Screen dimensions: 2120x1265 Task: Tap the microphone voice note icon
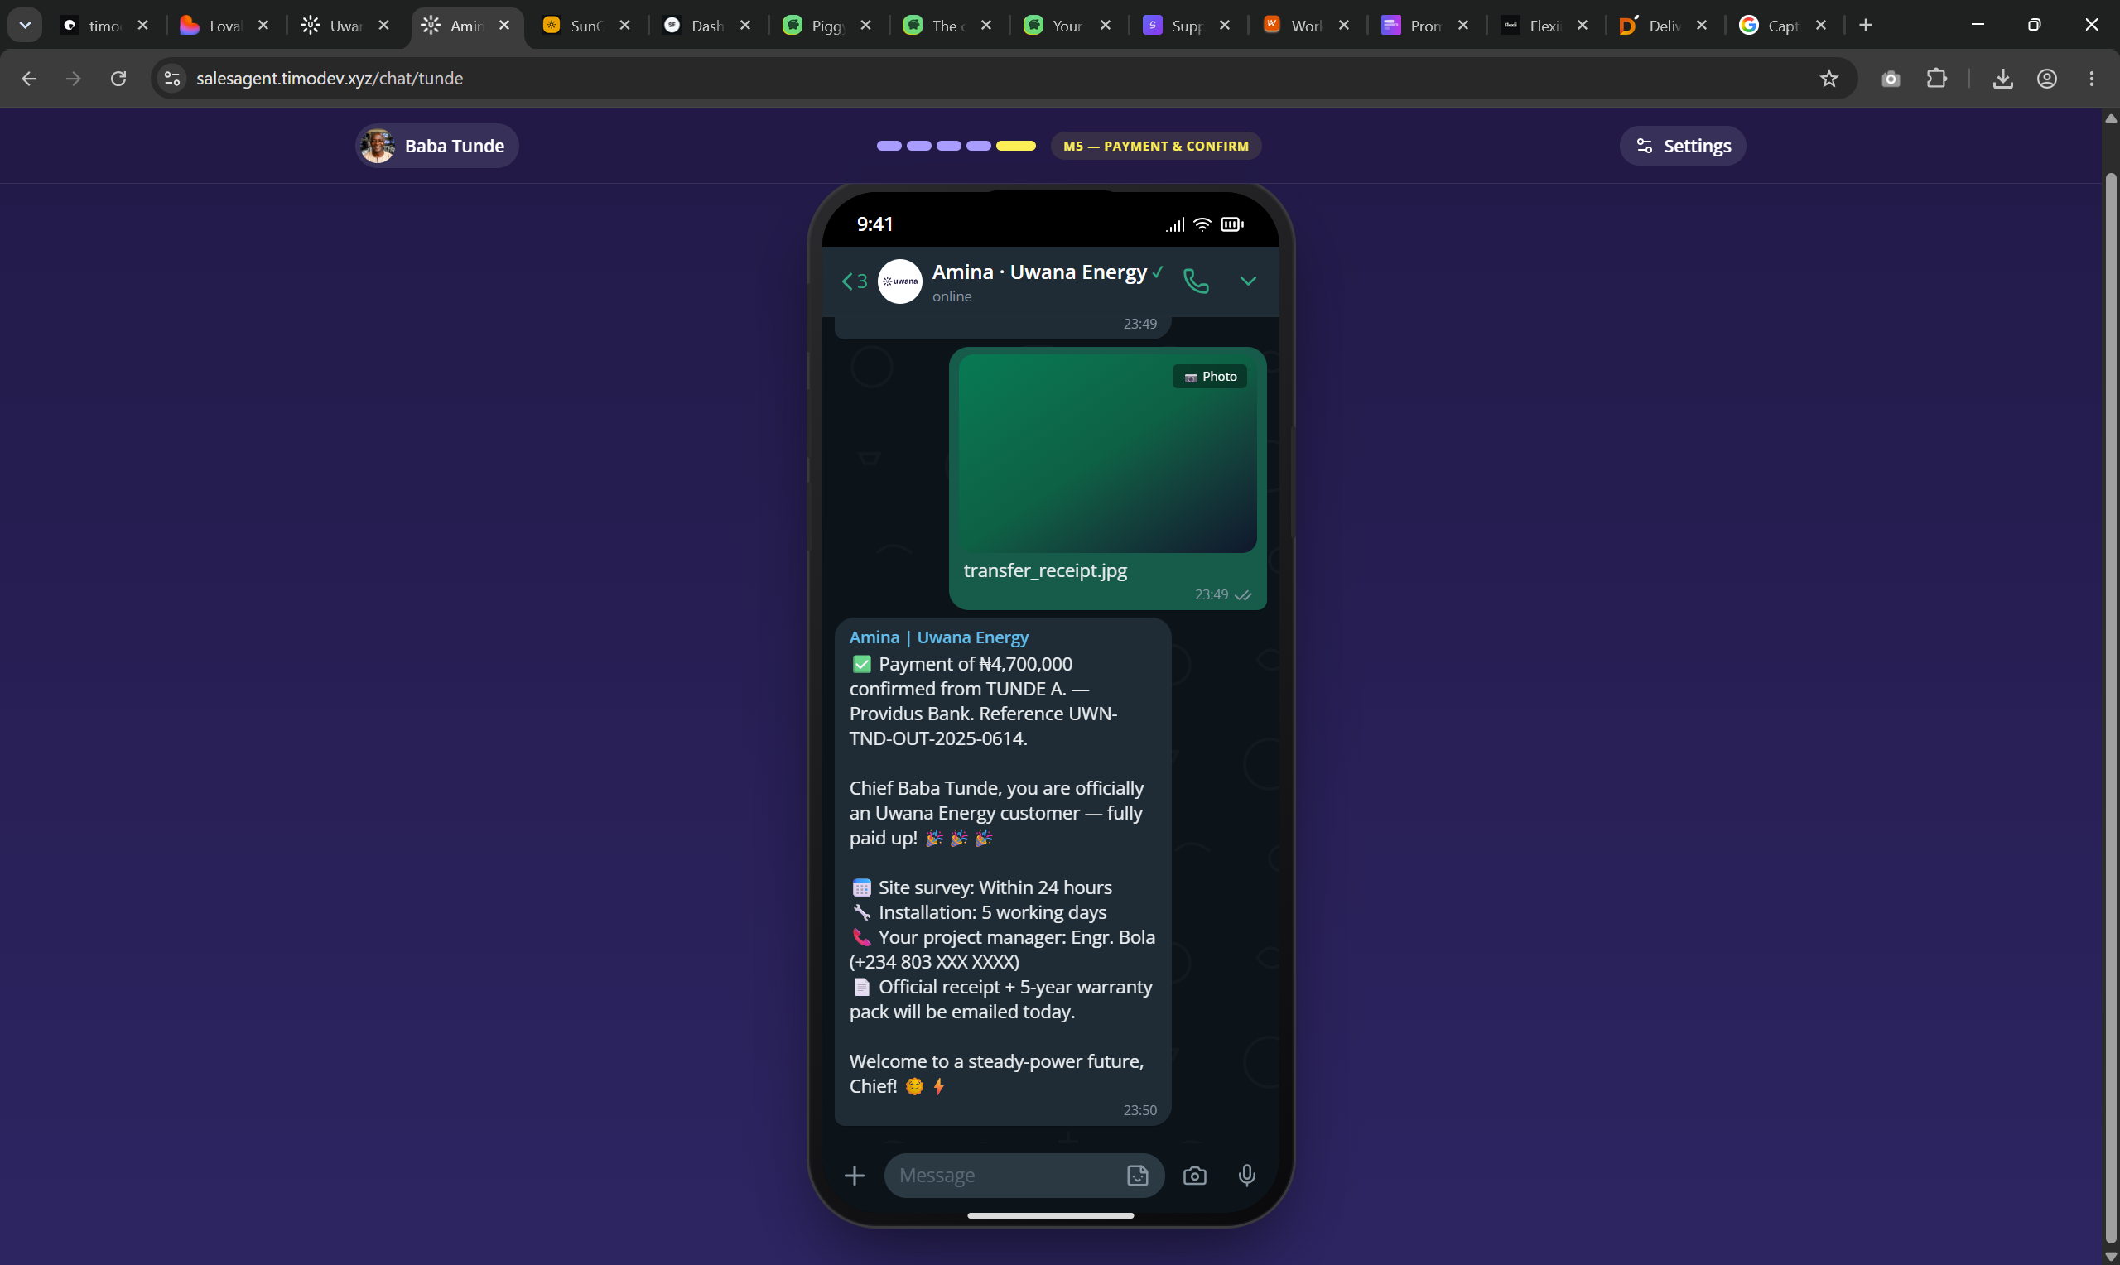click(1246, 1176)
